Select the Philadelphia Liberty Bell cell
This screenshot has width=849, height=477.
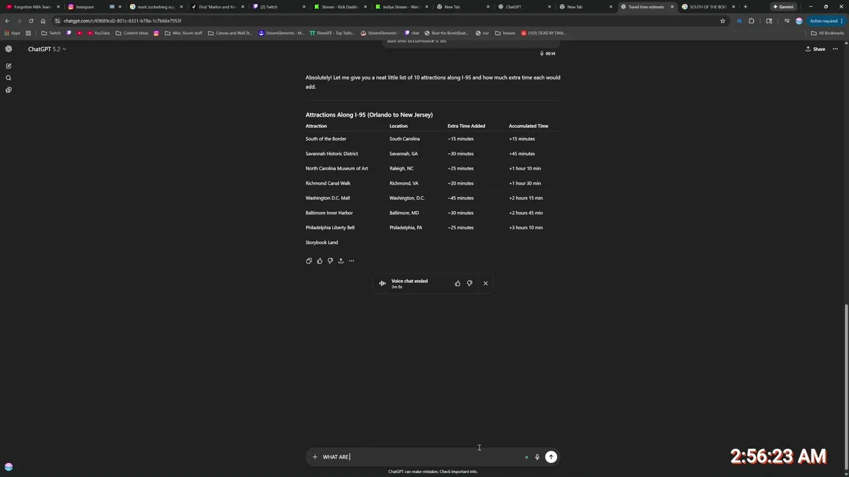pos(330,228)
